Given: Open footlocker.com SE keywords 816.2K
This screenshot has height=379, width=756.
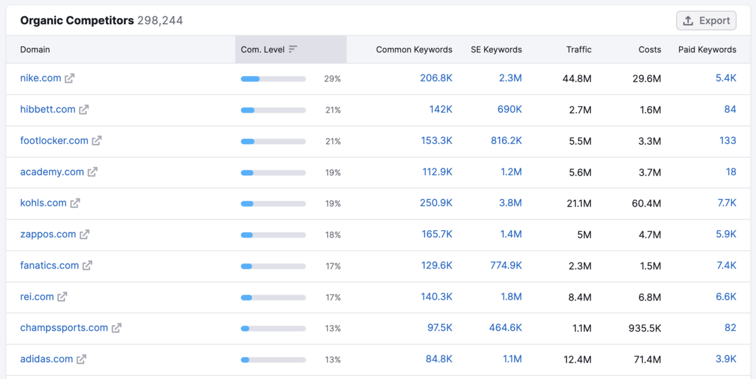Looking at the screenshot, I should click(x=507, y=141).
